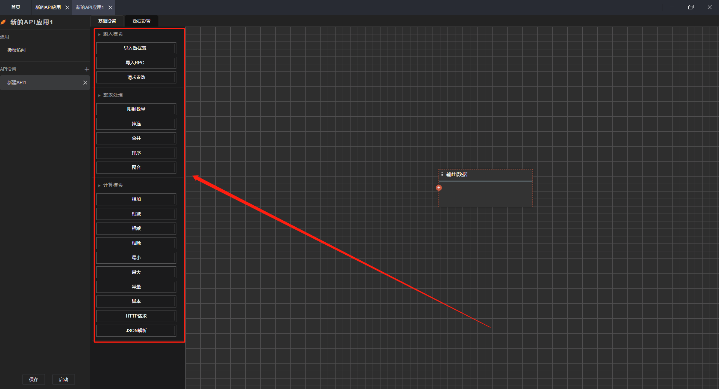Add the 脚本 module
The image size is (719, 389).
point(136,301)
